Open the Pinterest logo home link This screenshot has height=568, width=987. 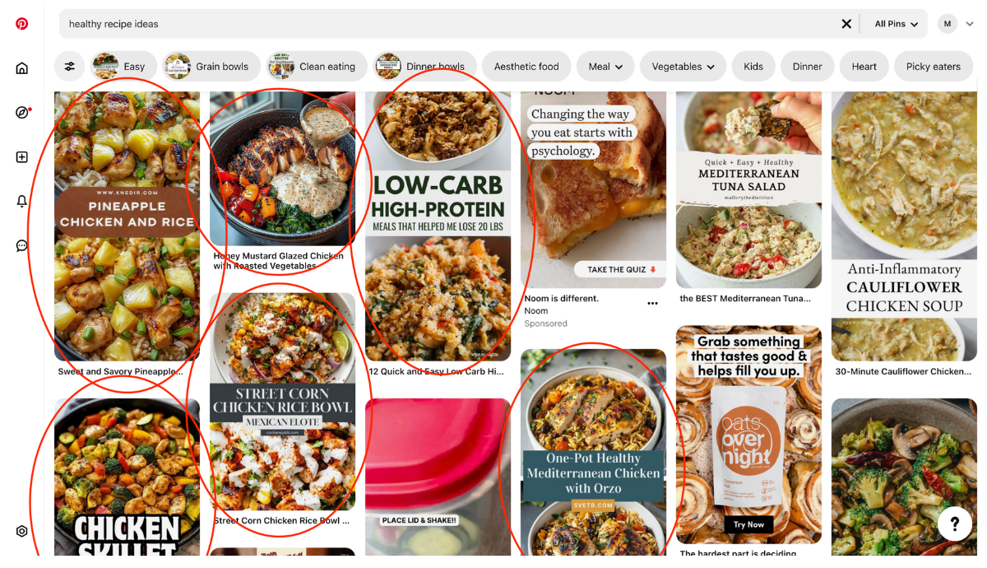point(22,24)
